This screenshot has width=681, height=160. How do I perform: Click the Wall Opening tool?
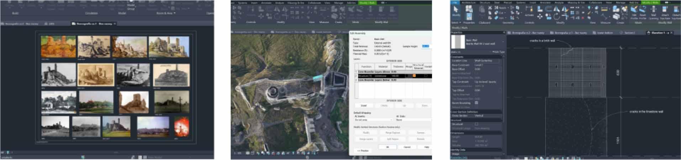(653, 11)
